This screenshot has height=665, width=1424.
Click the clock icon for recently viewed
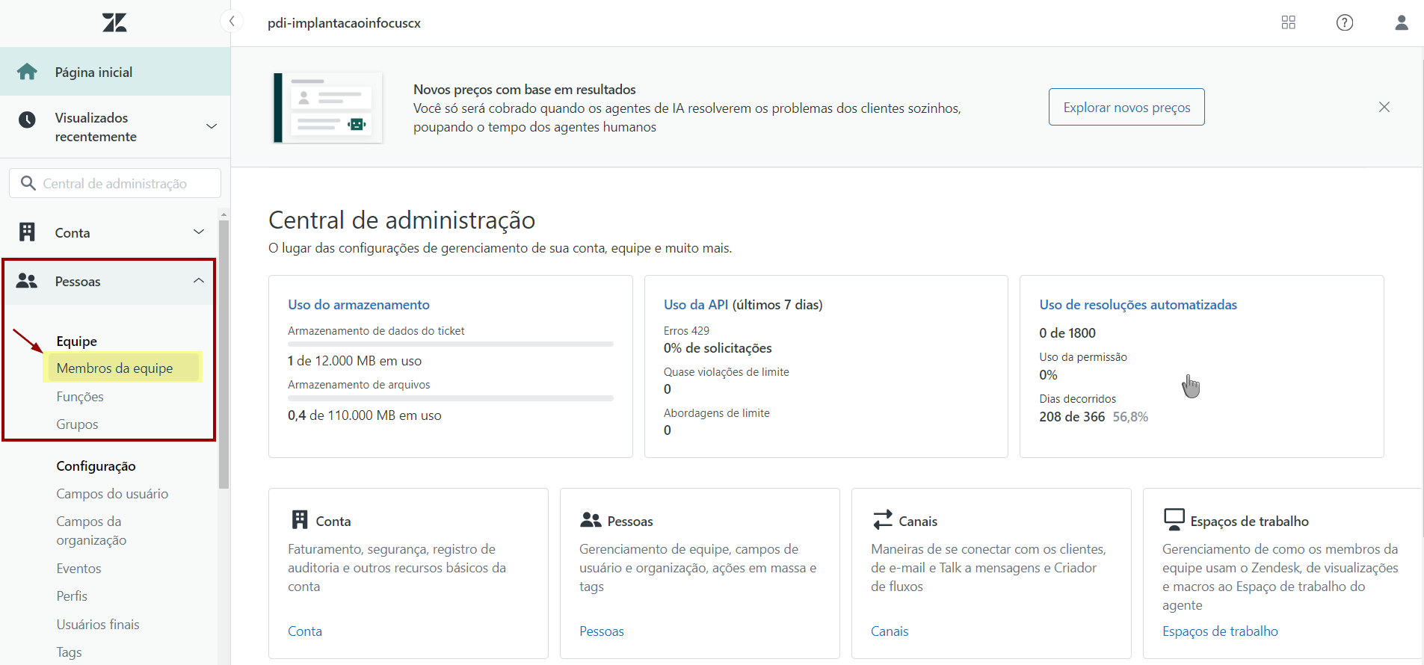point(28,120)
